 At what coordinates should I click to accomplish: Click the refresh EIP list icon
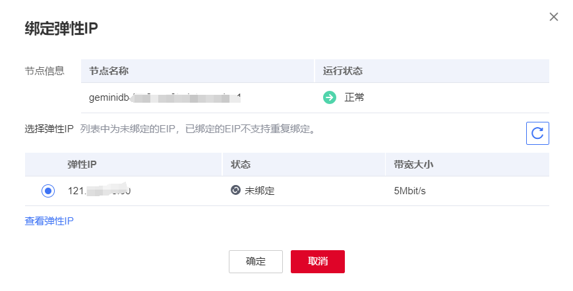(537, 133)
